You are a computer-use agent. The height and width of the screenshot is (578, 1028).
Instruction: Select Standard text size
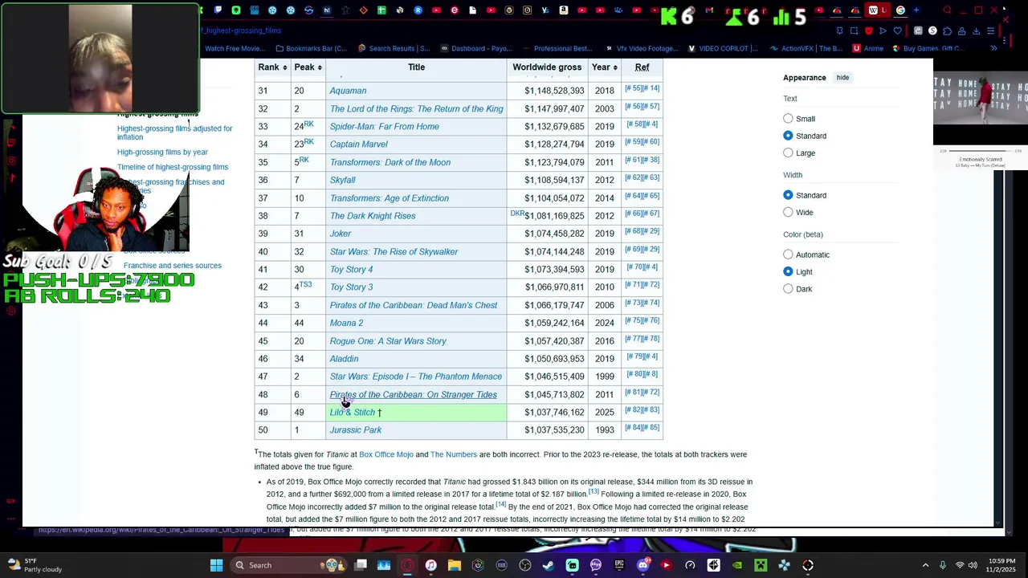point(788,136)
